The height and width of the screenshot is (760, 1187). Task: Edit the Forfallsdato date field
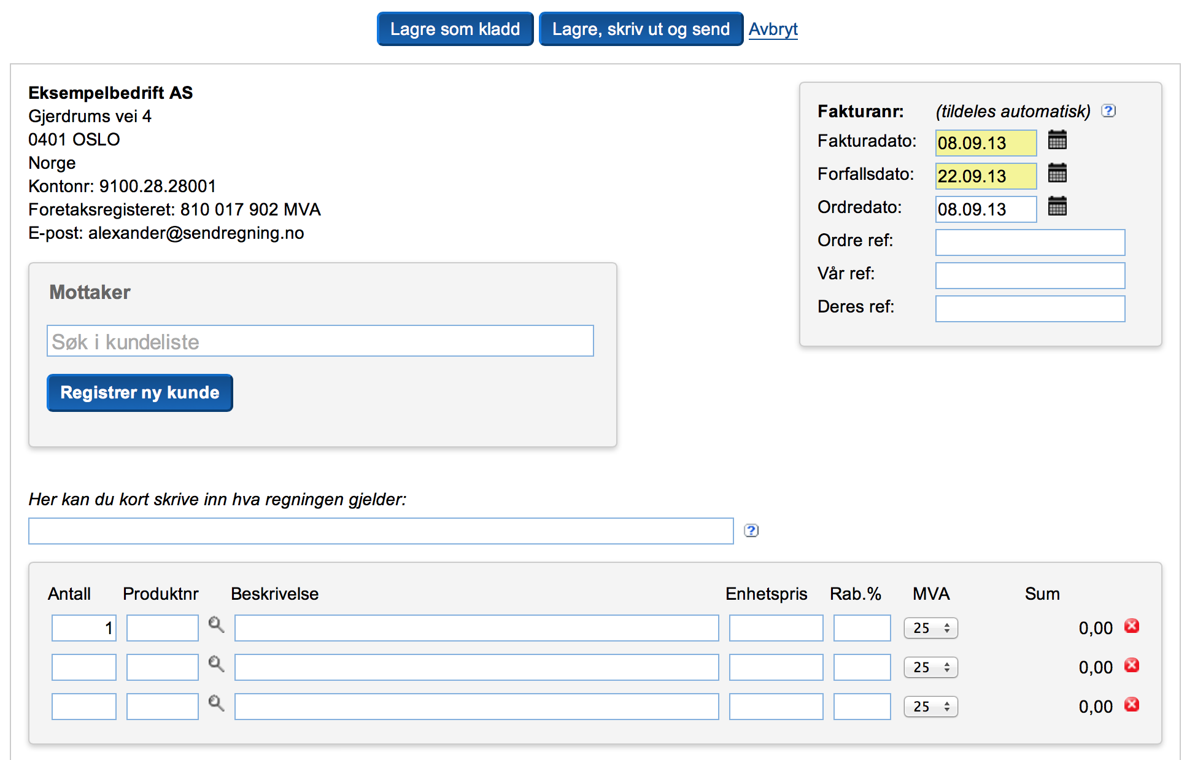[x=986, y=176]
